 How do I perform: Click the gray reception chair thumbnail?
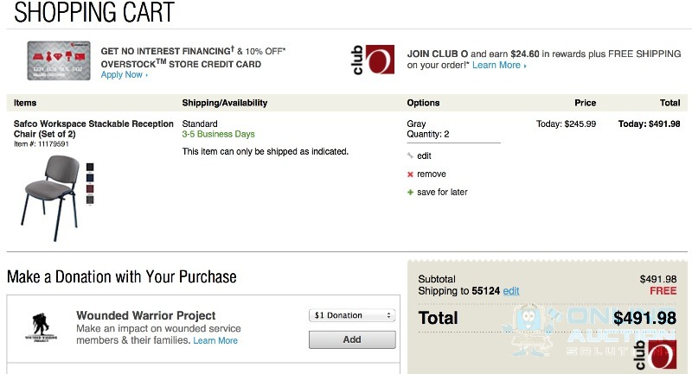point(50,198)
